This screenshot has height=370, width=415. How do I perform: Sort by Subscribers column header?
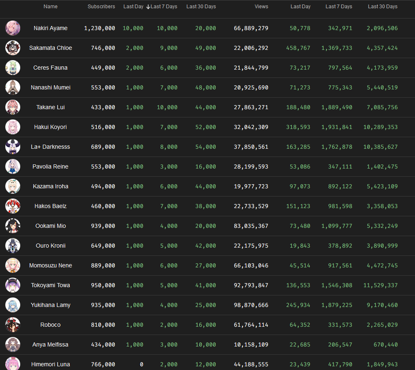coord(101,6)
